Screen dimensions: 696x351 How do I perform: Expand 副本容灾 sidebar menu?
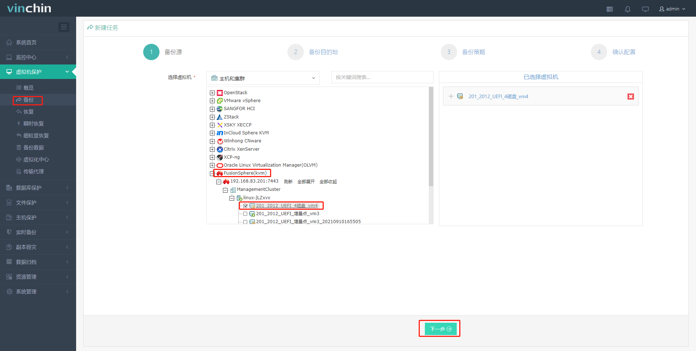[38, 247]
